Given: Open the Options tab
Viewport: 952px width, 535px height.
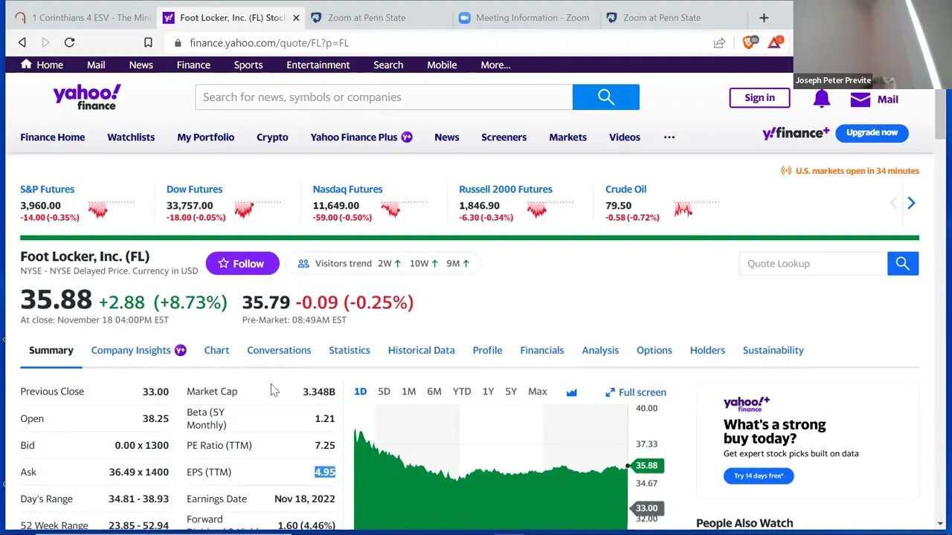Looking at the screenshot, I should coord(654,350).
